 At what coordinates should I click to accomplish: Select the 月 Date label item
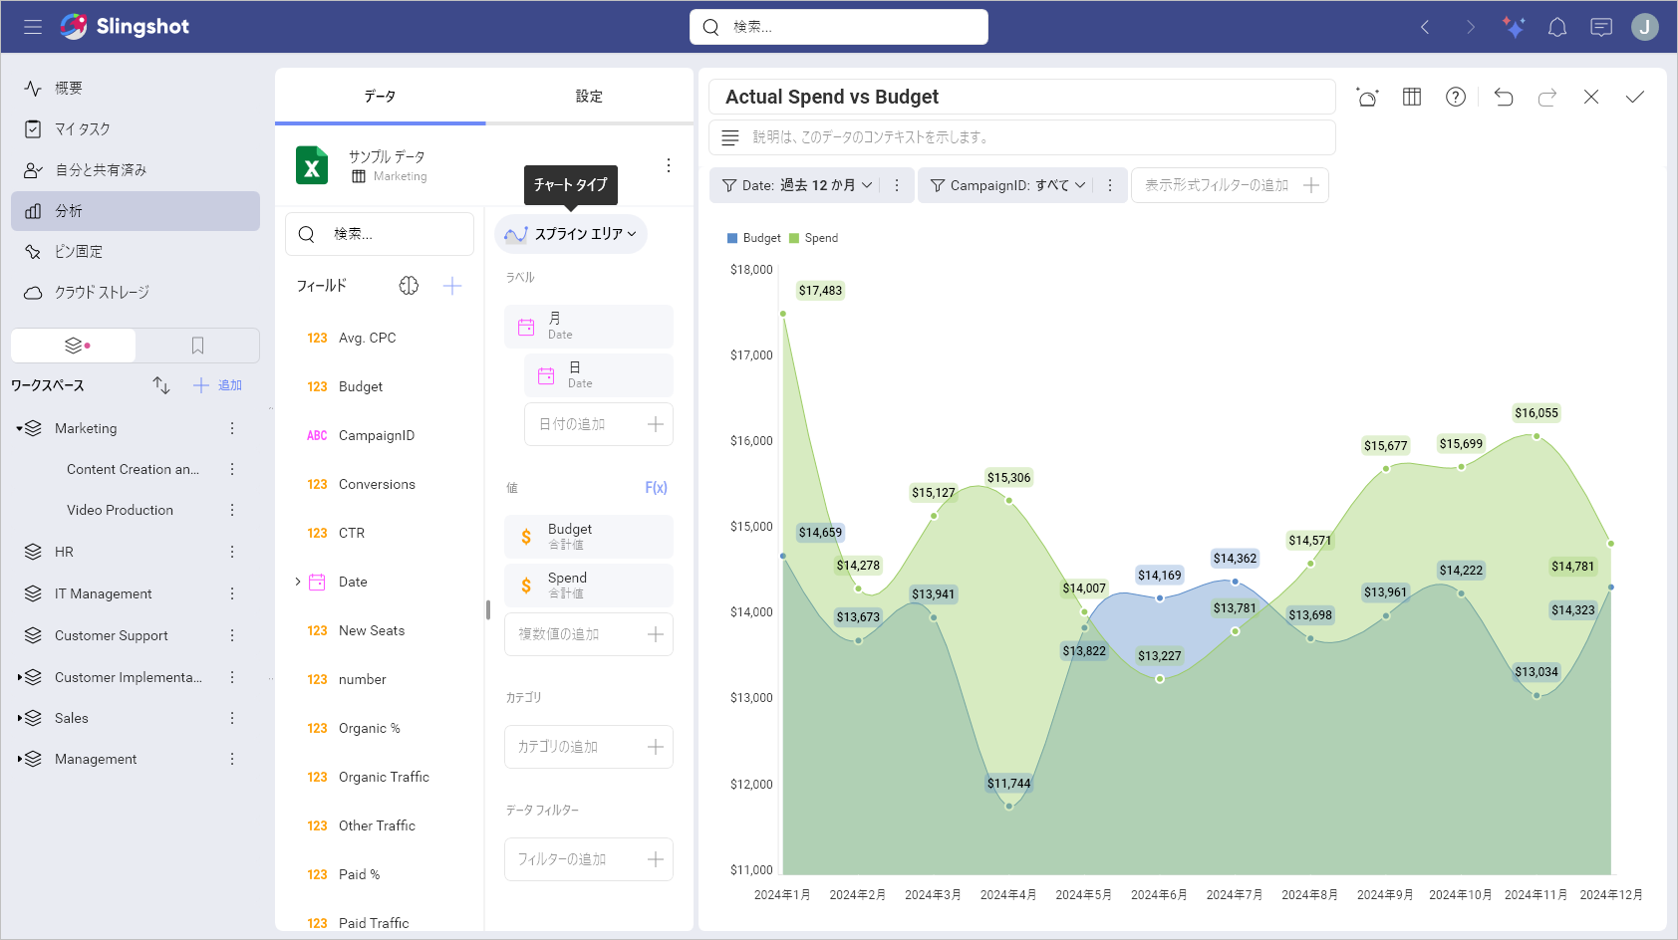pos(589,327)
